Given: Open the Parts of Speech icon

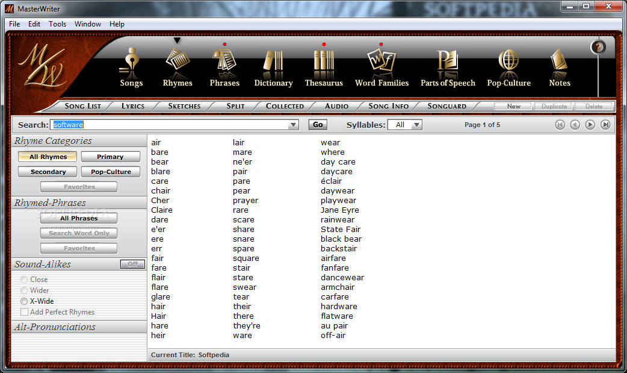Looking at the screenshot, I should pos(448,67).
